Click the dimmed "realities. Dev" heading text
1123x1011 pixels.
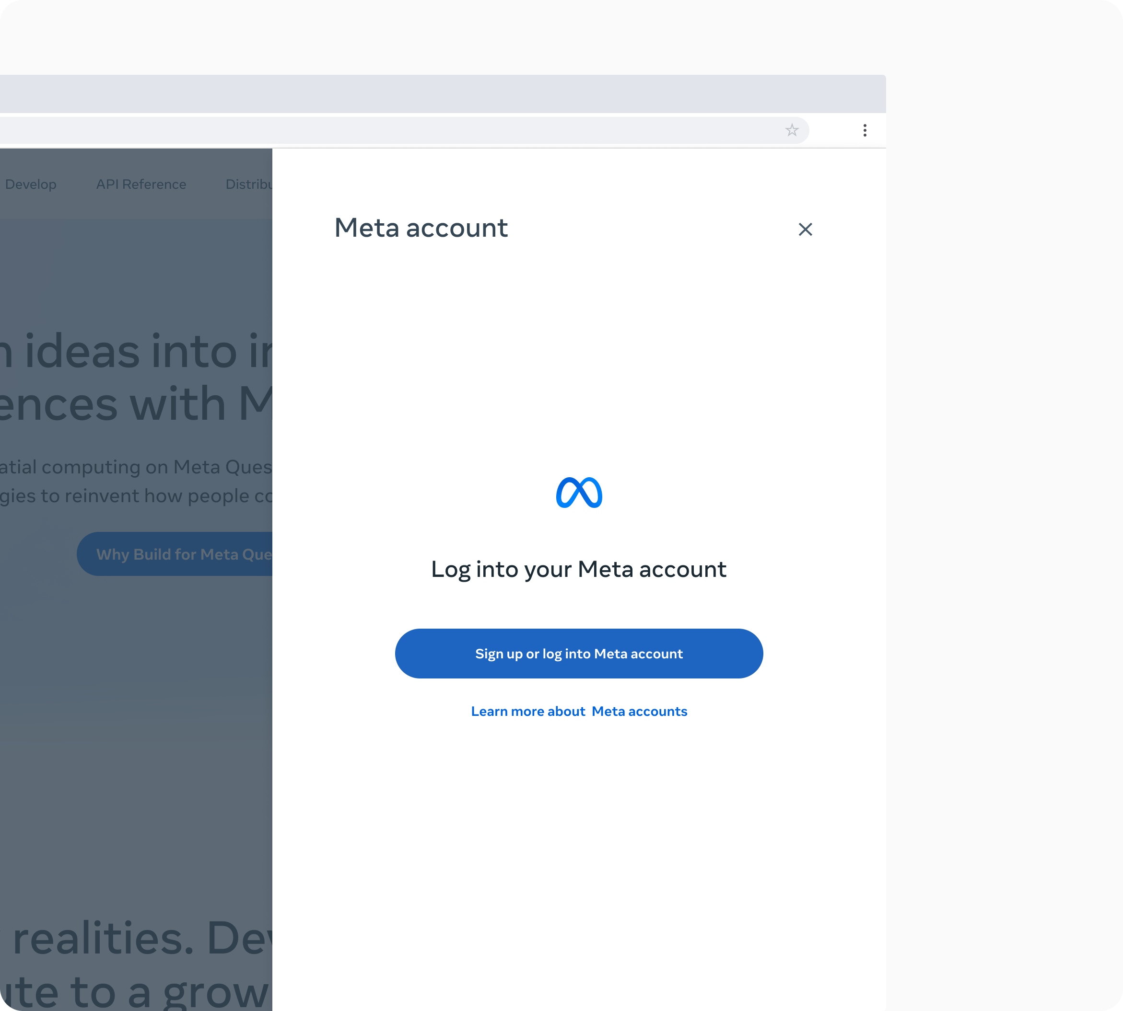pyautogui.click(x=139, y=939)
